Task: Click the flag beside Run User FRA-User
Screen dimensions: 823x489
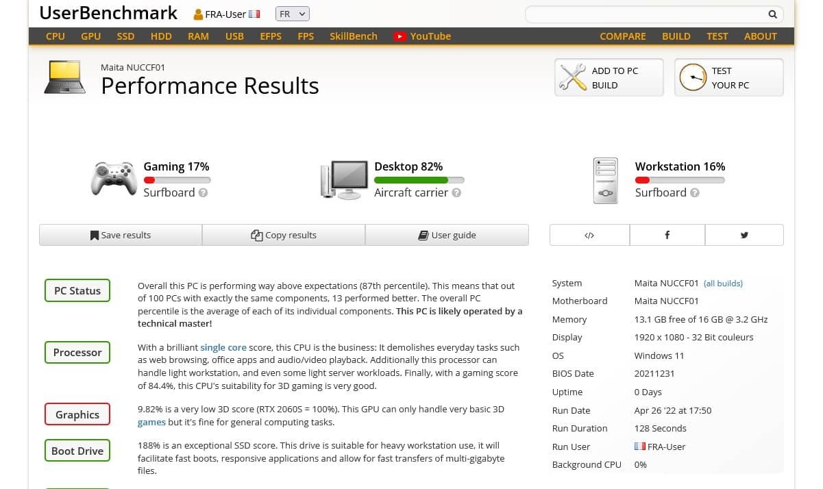Action: (x=640, y=447)
